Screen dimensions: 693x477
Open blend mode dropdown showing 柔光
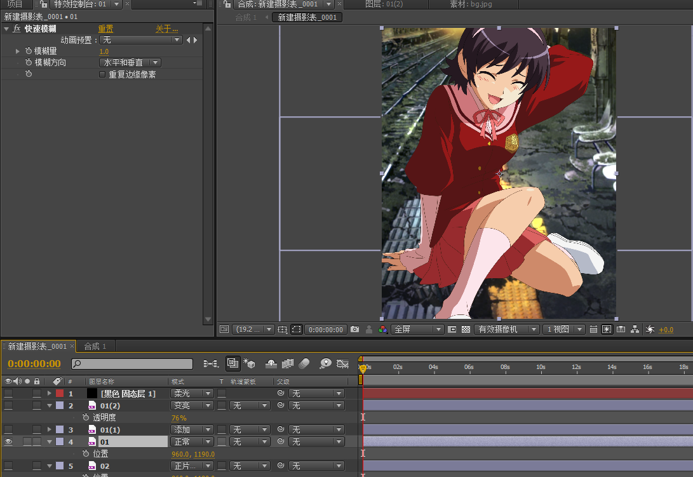point(191,393)
